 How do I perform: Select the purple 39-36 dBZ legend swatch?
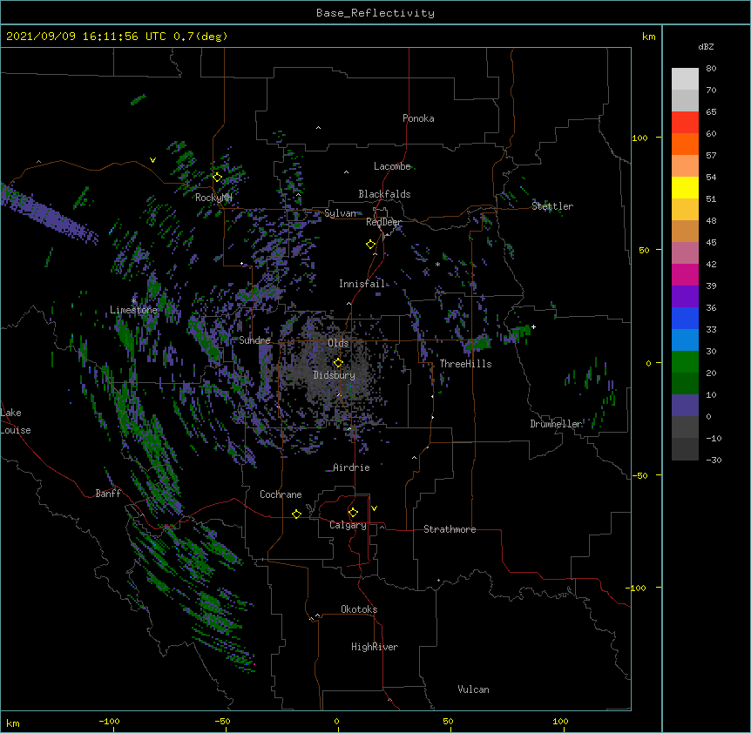click(685, 296)
